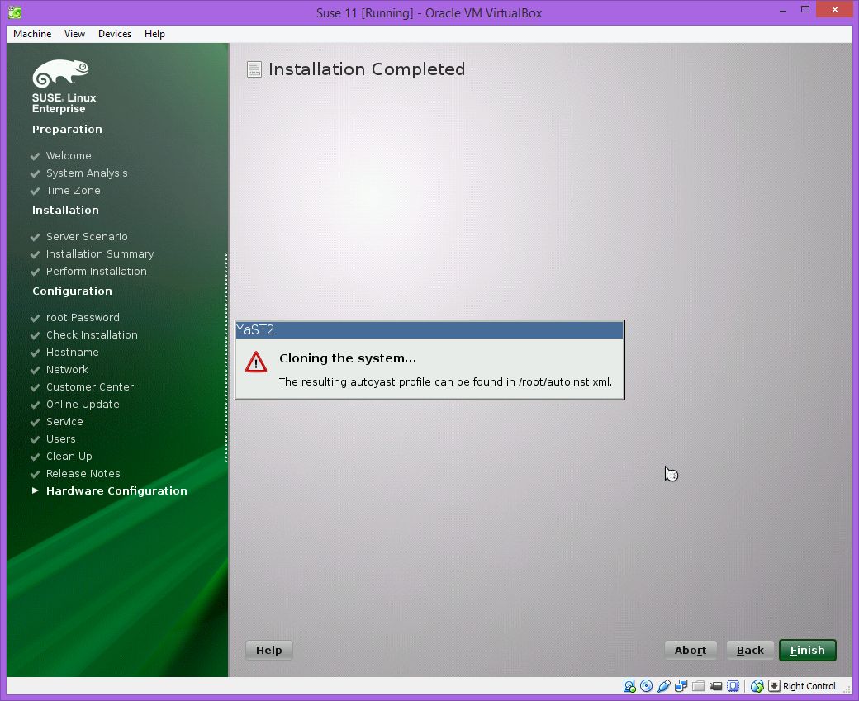Viewport: 859px width, 701px height.
Task: Click the installer Help button
Action: click(x=269, y=650)
